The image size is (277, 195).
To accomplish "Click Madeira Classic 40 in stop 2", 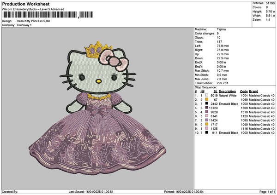I will (262, 100).
